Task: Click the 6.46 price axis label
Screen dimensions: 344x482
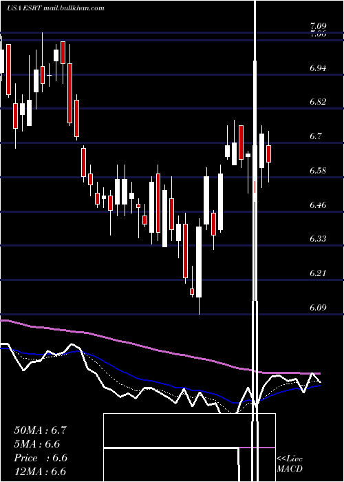Action: click(x=318, y=205)
